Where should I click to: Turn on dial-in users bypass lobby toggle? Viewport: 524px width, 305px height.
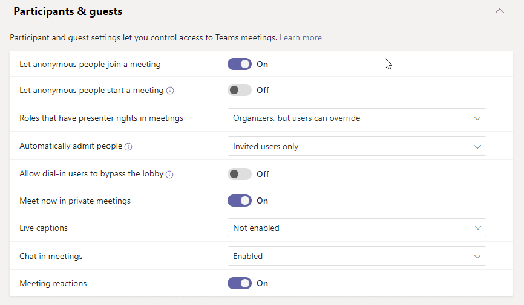[x=240, y=174]
